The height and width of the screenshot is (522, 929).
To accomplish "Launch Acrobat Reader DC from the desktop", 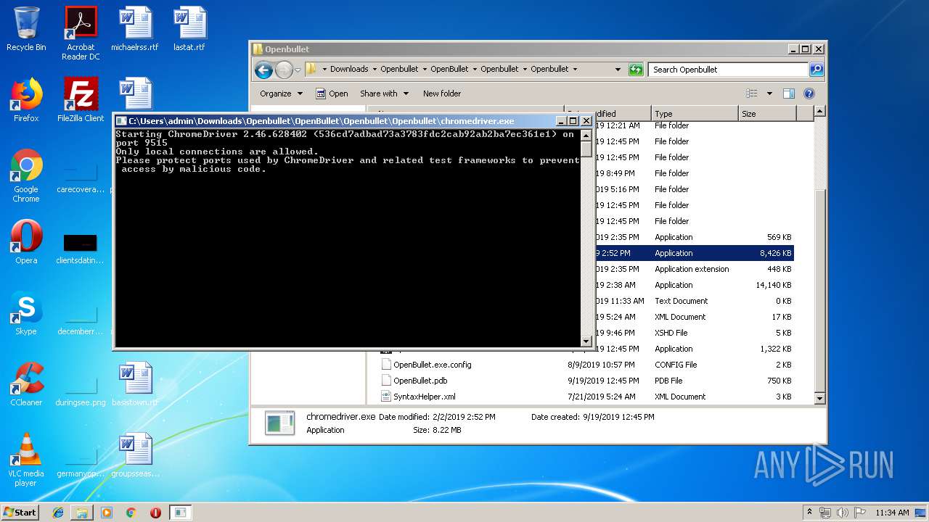I will tap(81, 33).
